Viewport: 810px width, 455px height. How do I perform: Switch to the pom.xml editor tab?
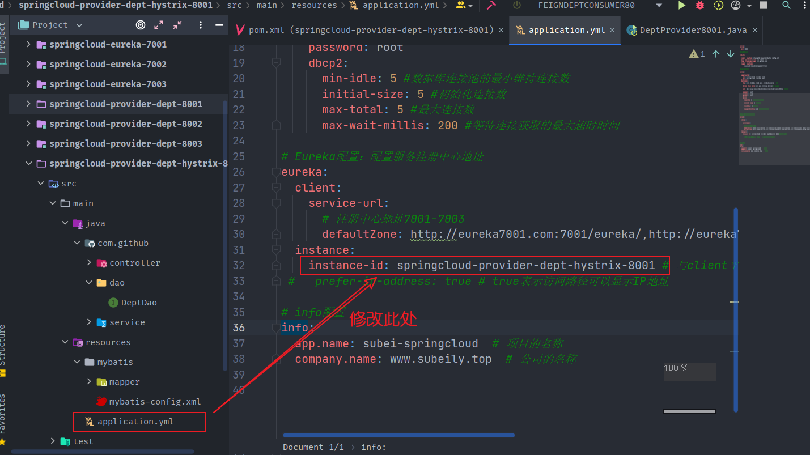pos(364,30)
